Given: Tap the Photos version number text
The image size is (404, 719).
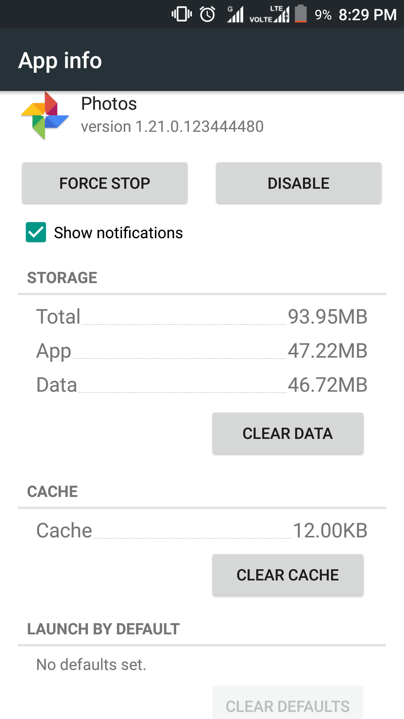Looking at the screenshot, I should click(x=172, y=127).
